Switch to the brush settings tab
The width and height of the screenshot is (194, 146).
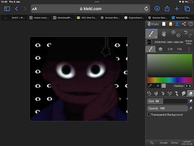coord(150,49)
